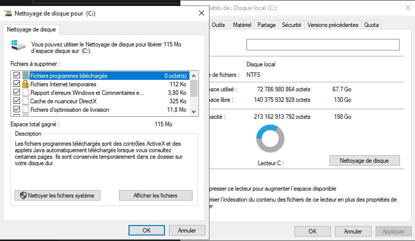Click the 72 786 980 864 octets value
The width and height of the screenshot is (415, 241).
click(x=283, y=89)
